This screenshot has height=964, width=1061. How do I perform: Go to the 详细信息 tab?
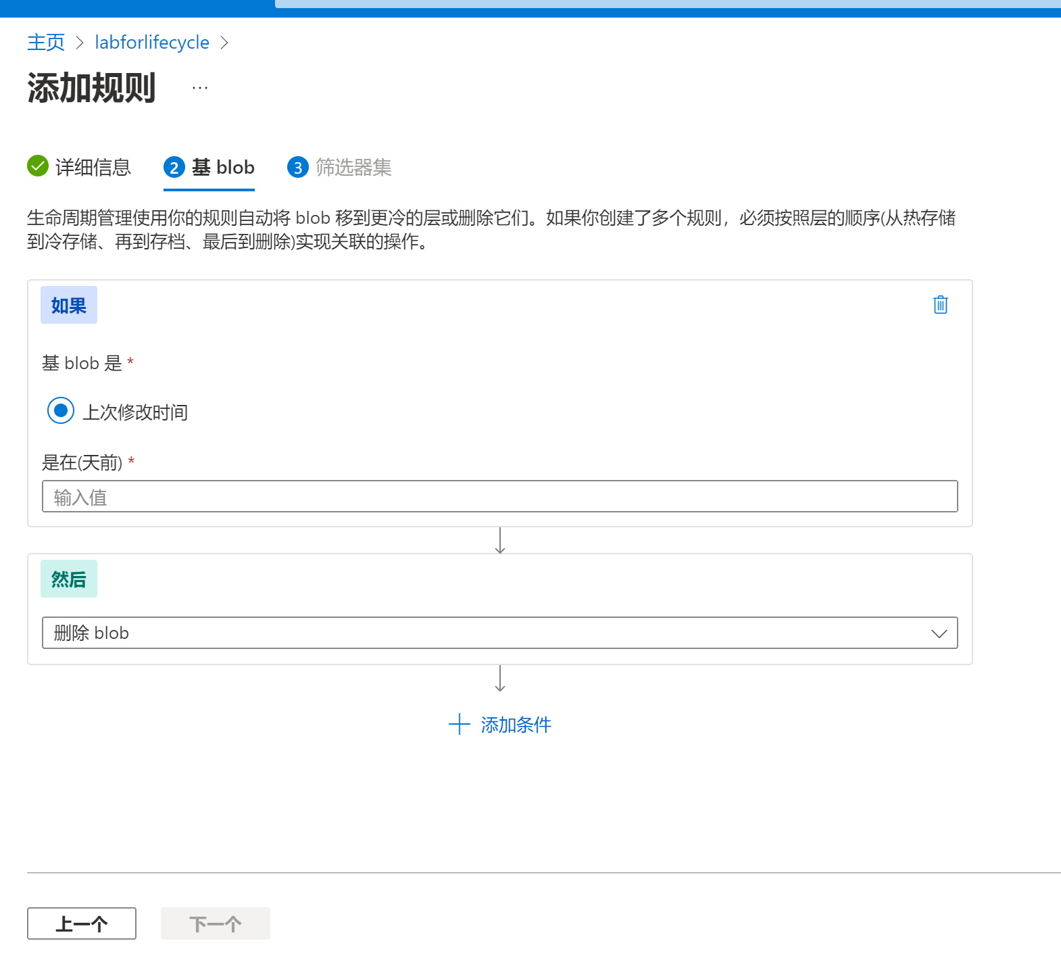tap(79, 167)
